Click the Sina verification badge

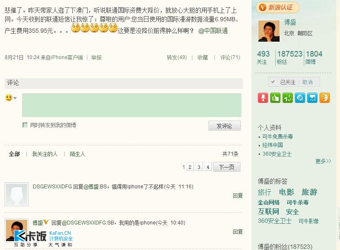click(x=277, y=8)
